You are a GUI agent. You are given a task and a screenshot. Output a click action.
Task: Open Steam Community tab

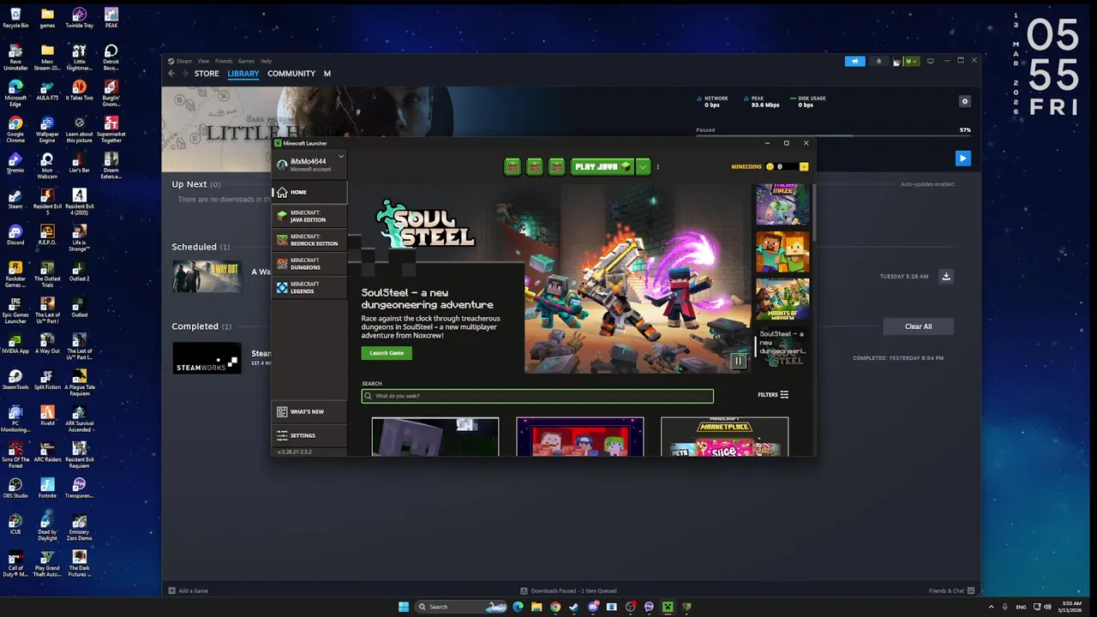291,74
